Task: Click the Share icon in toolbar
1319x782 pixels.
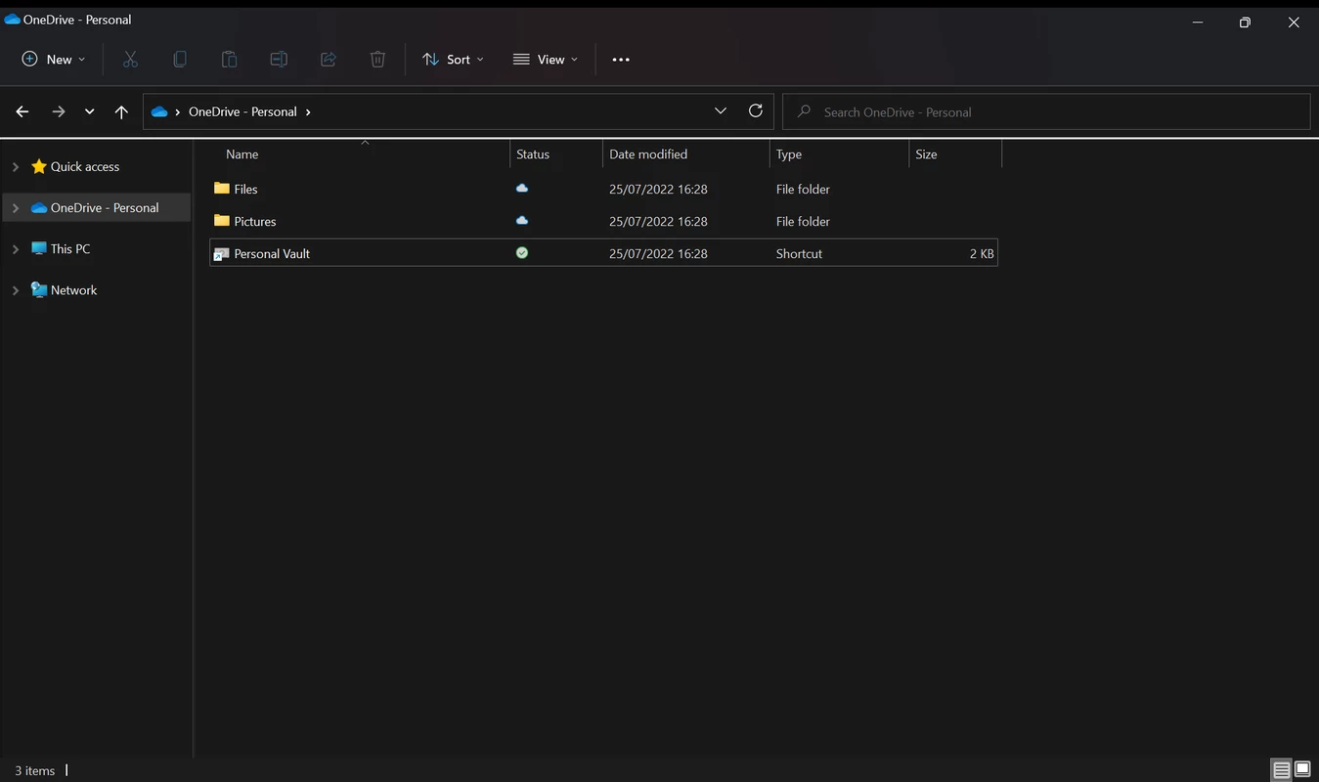Action: [x=329, y=60]
